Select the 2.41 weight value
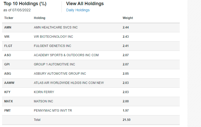This screenshot has width=201, height=127. click(x=126, y=46)
